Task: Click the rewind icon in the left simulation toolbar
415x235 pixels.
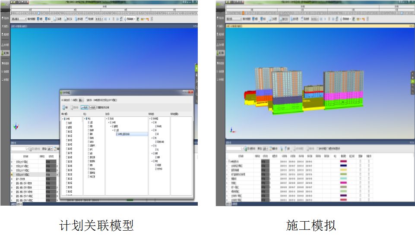Action: click(105, 19)
